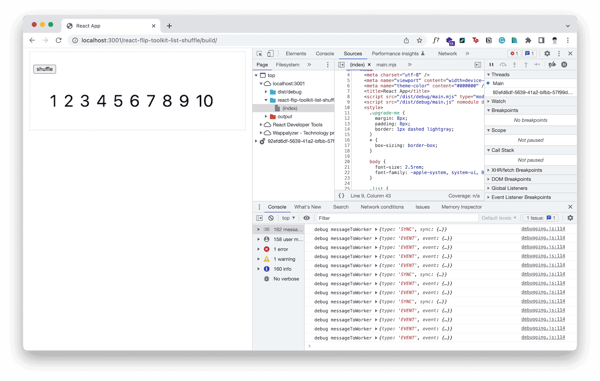
Task: Click the console Filter input field
Action: (397, 218)
